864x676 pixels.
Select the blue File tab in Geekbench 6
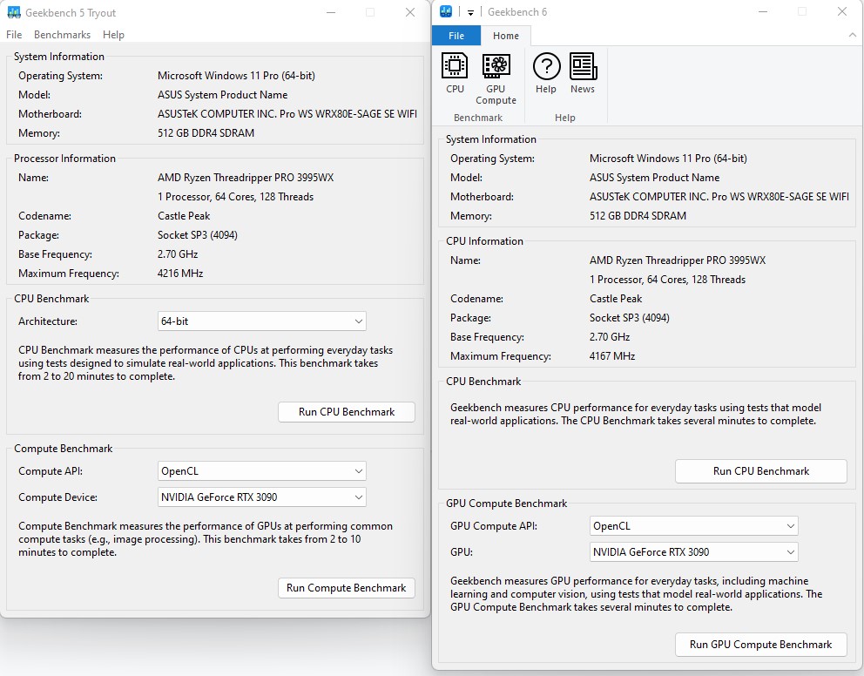coord(456,36)
